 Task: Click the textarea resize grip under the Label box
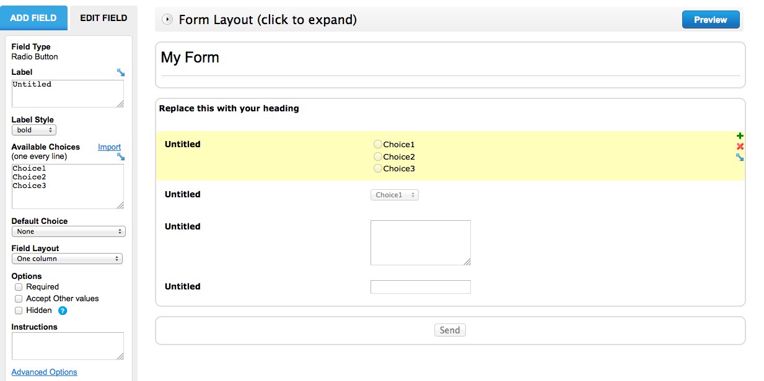[x=121, y=105]
